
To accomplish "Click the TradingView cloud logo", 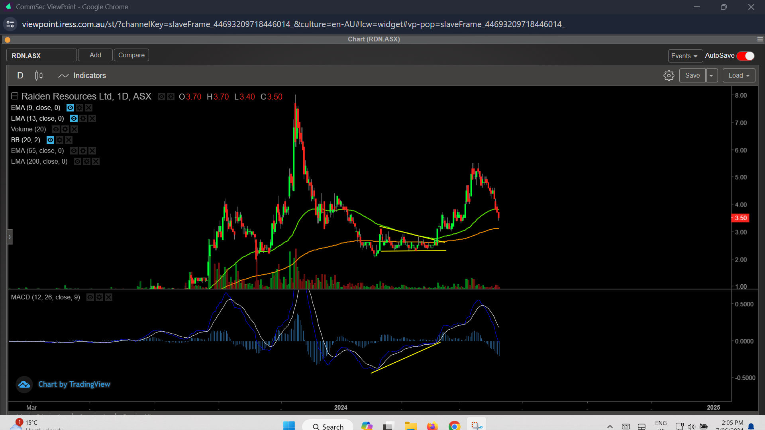I will click(x=24, y=385).
